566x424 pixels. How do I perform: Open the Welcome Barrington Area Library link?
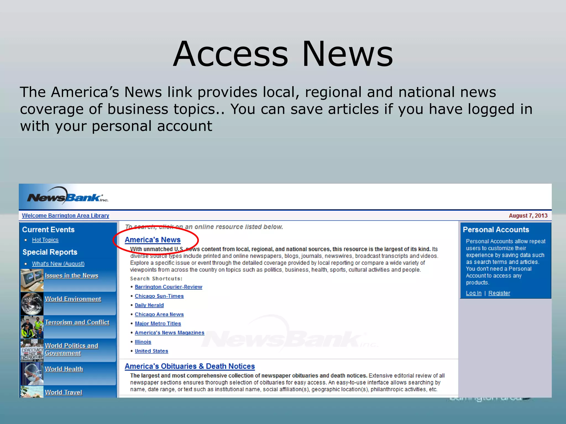[x=65, y=216]
